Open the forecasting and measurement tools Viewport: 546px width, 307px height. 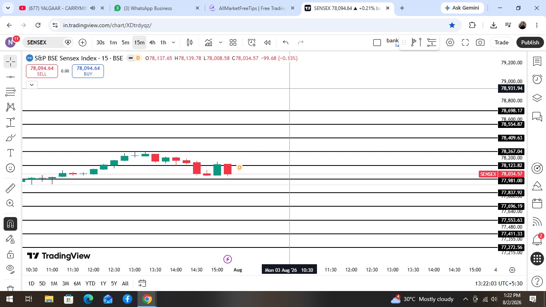[10, 122]
